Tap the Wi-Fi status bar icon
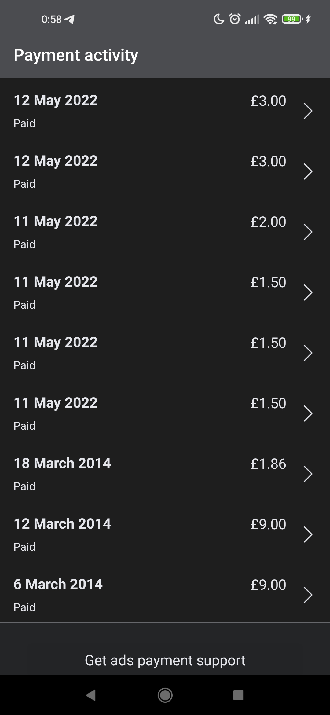The height and width of the screenshot is (715, 330). [270, 19]
